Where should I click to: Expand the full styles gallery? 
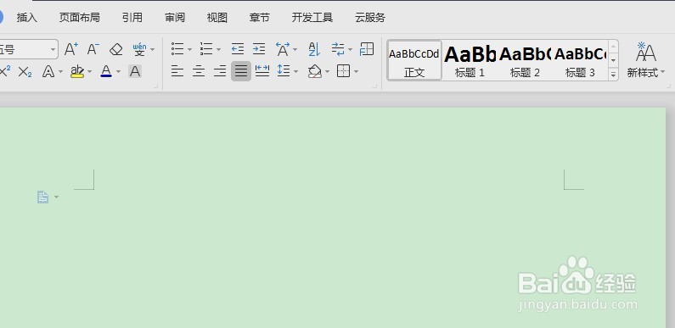point(613,74)
